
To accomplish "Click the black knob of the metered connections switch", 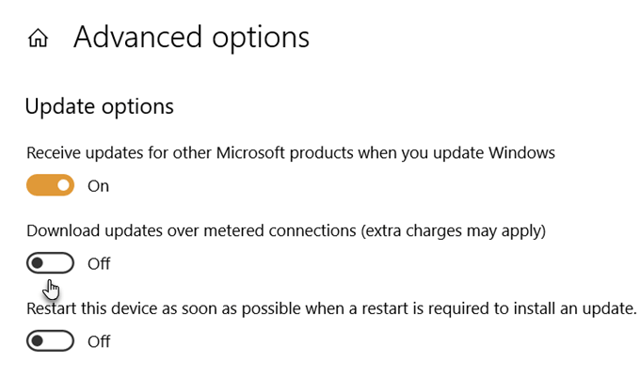I will click(39, 263).
